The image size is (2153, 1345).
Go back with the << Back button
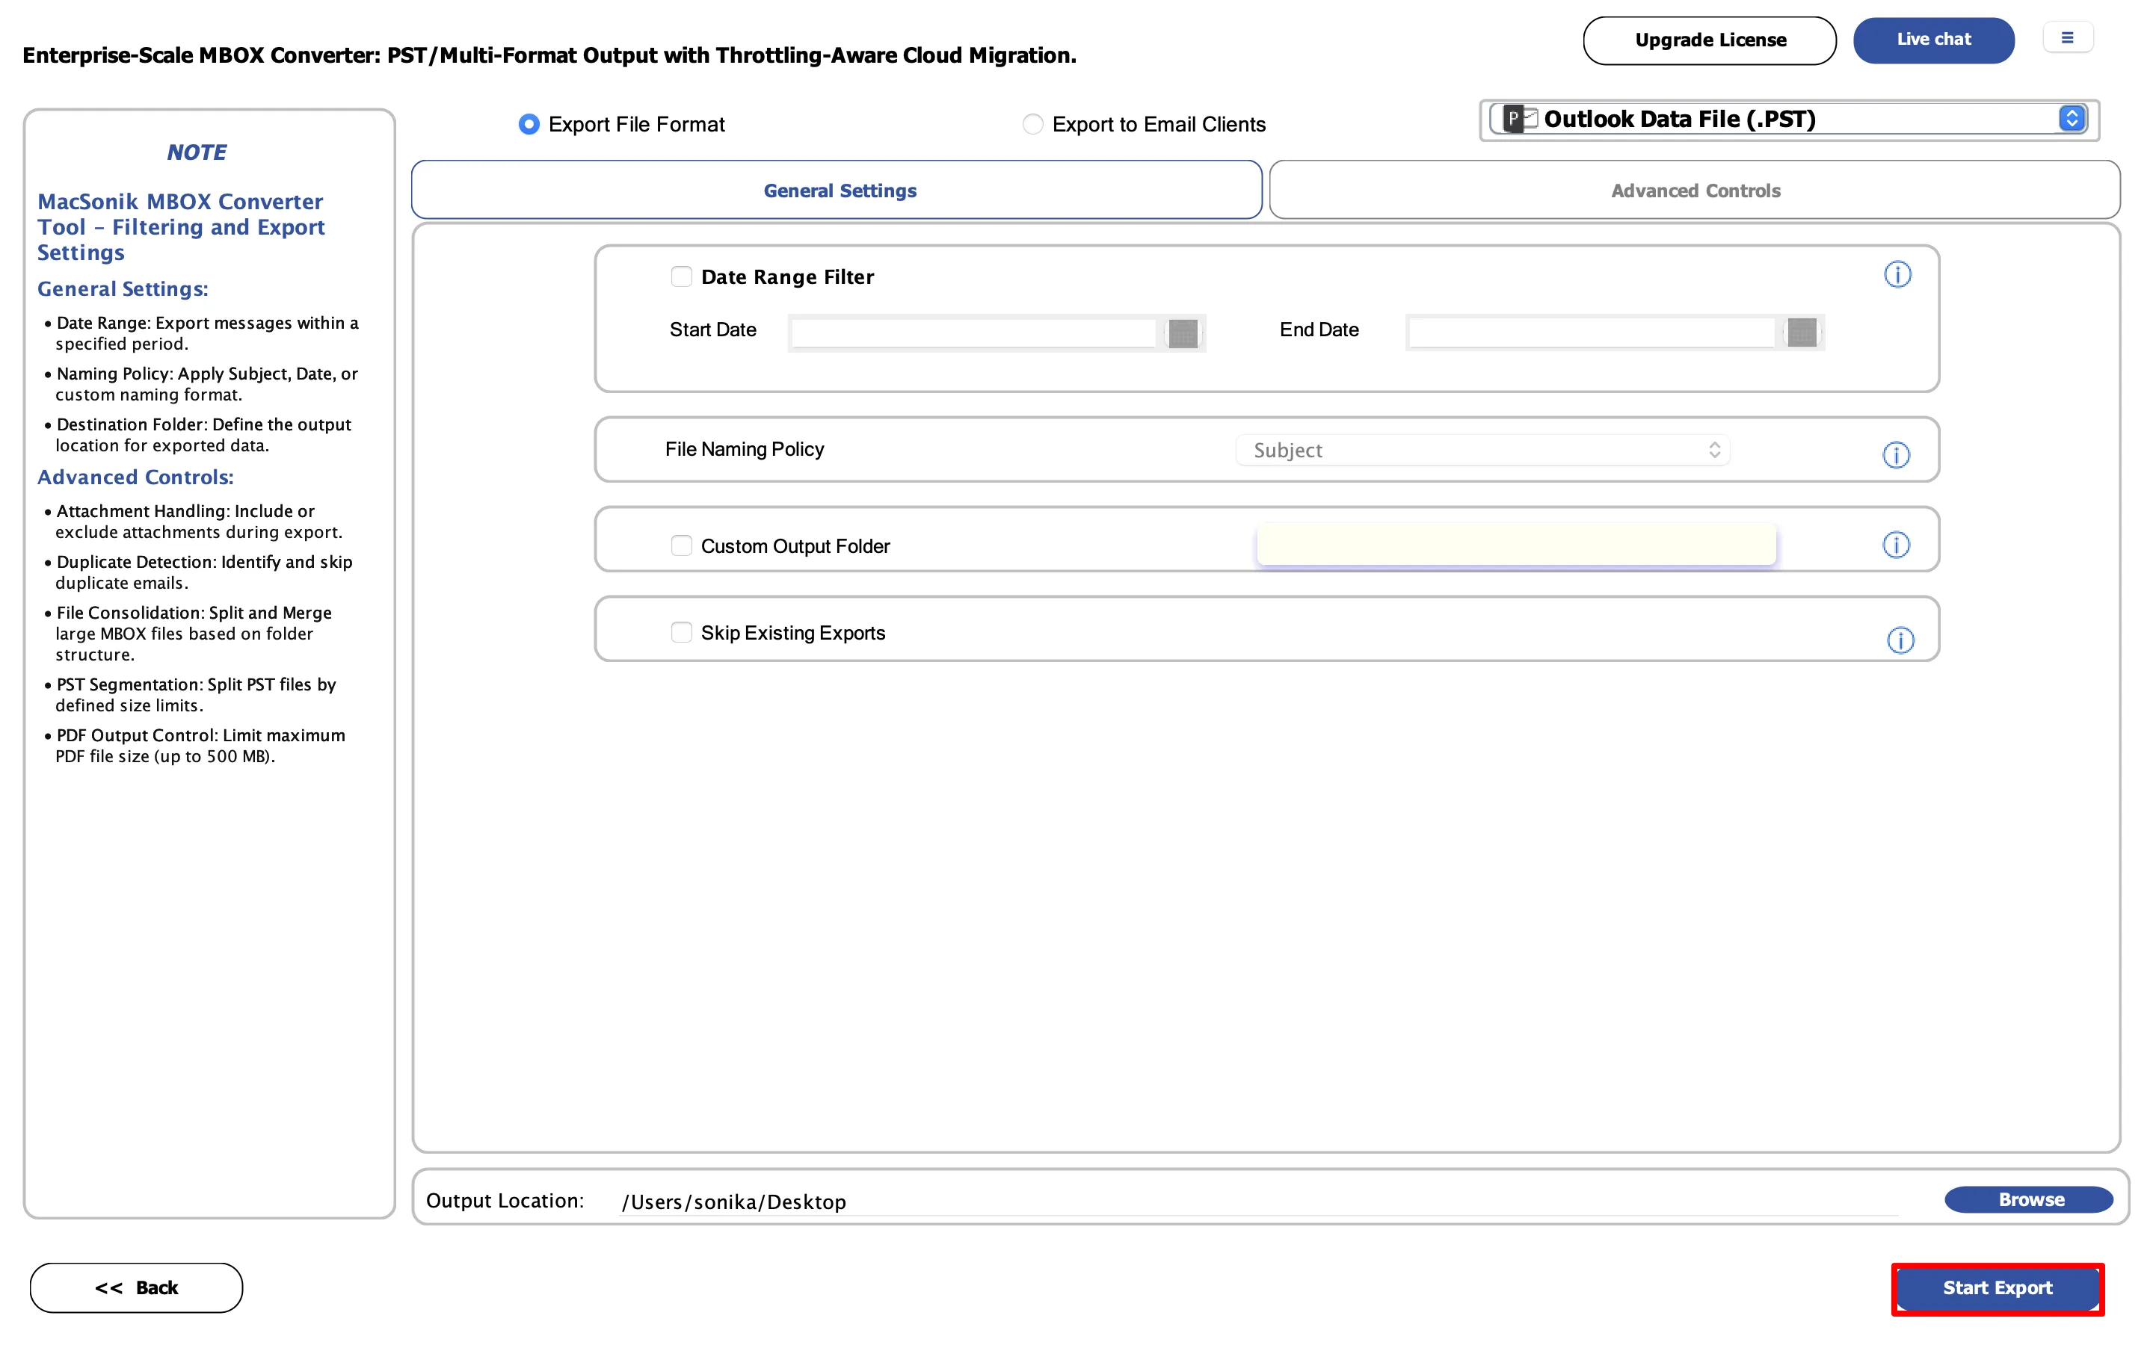click(136, 1287)
